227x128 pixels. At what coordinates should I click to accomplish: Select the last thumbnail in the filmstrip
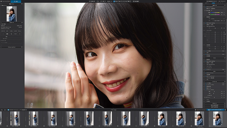pyautogui.click(x=218, y=118)
